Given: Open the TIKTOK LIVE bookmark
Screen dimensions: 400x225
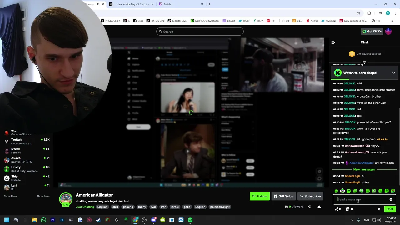Looking at the screenshot, I should [155, 21].
